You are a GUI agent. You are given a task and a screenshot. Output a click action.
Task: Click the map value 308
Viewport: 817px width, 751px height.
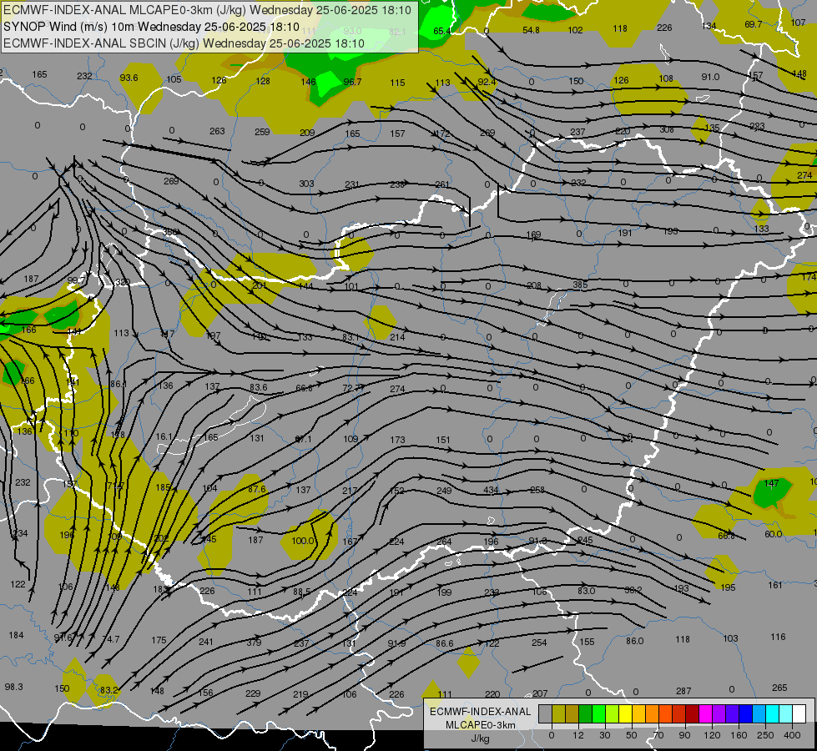[667, 129]
